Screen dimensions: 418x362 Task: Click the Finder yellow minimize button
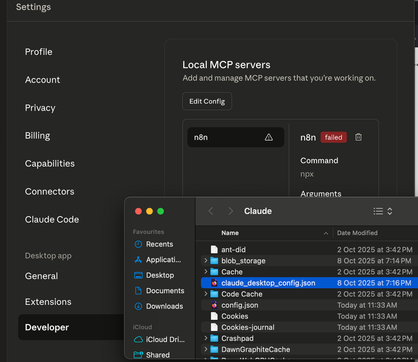(x=149, y=211)
